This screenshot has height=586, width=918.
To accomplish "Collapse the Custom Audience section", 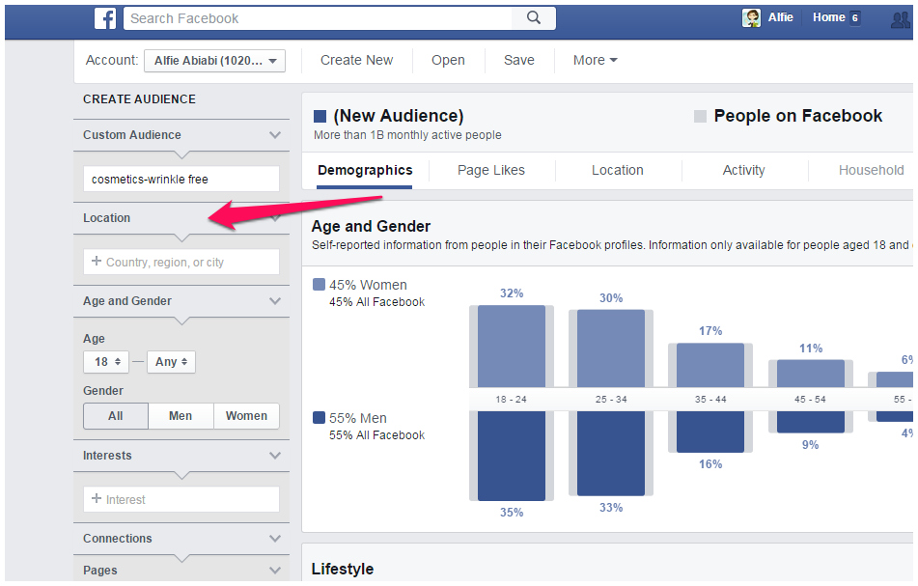I will (275, 135).
